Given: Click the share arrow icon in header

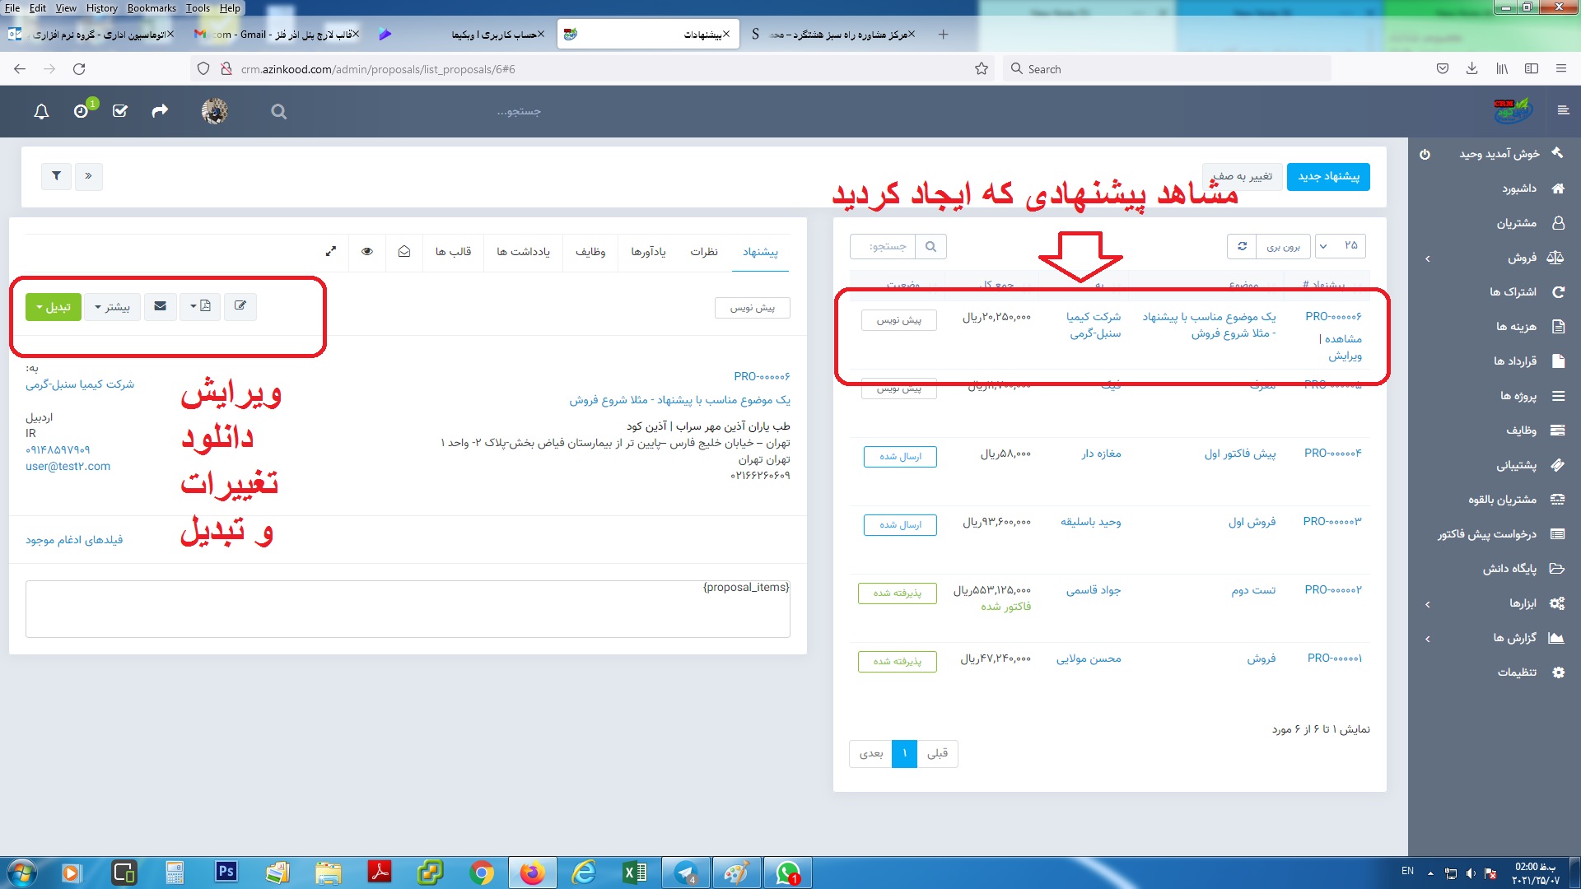Looking at the screenshot, I should click(x=160, y=110).
